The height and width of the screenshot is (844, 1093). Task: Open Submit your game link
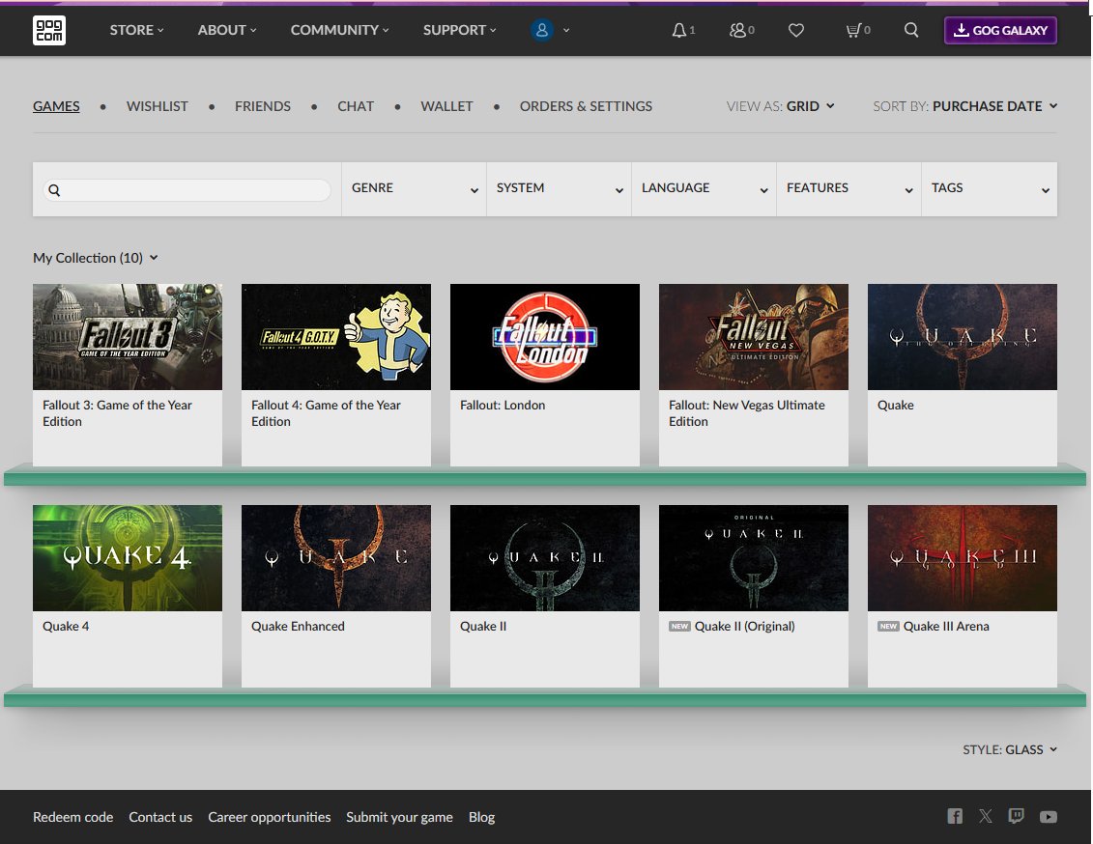[399, 817]
